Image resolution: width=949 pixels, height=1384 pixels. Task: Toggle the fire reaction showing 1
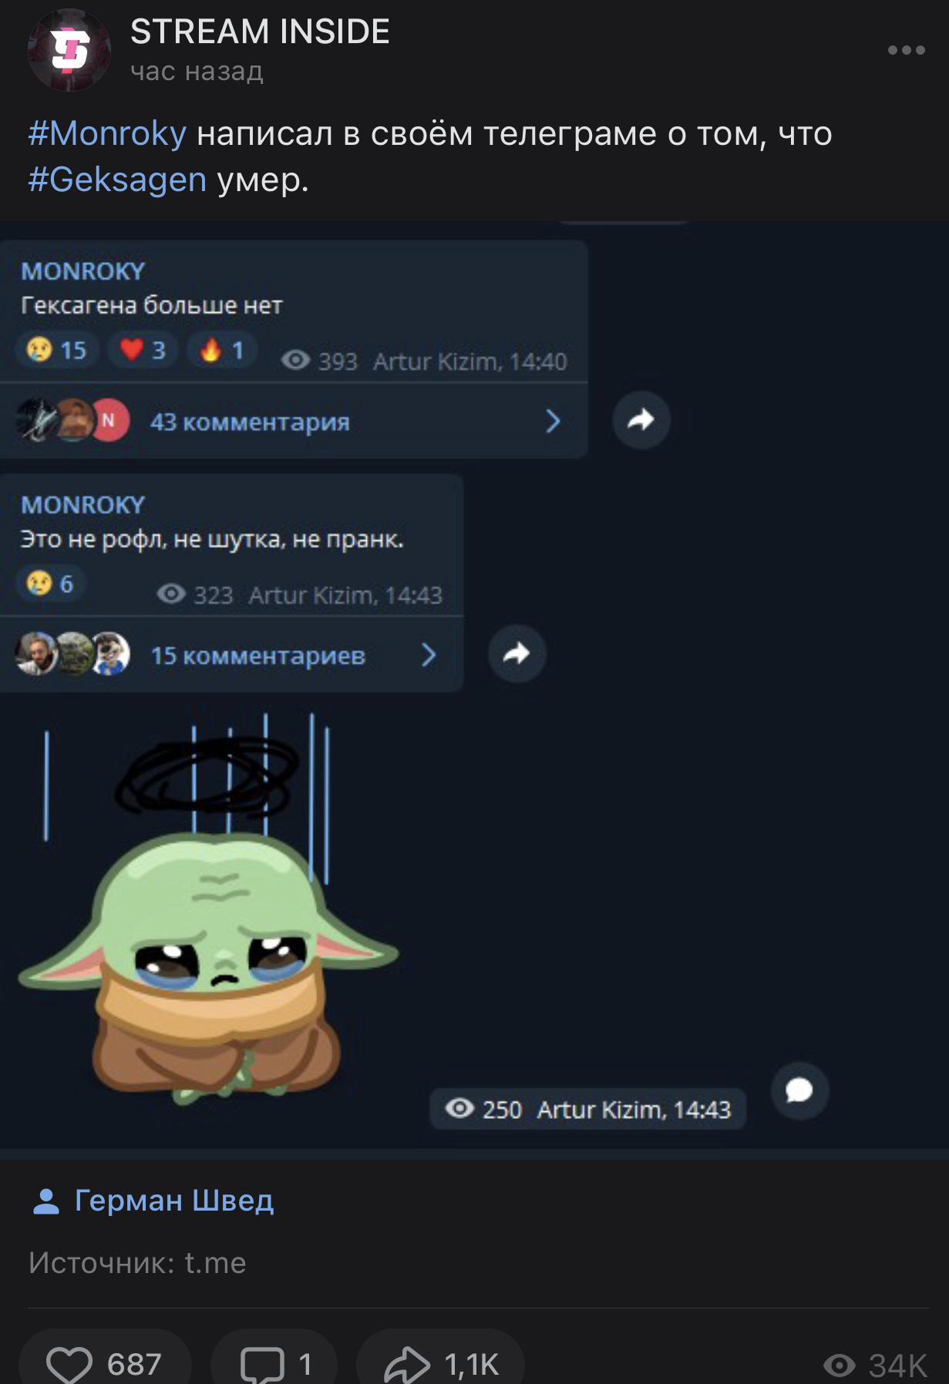[x=222, y=350]
